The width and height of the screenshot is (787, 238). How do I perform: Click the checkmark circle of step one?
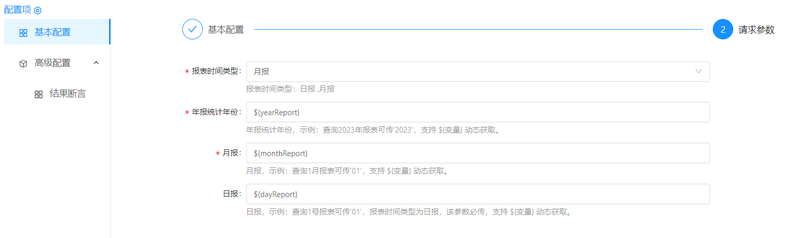click(193, 30)
